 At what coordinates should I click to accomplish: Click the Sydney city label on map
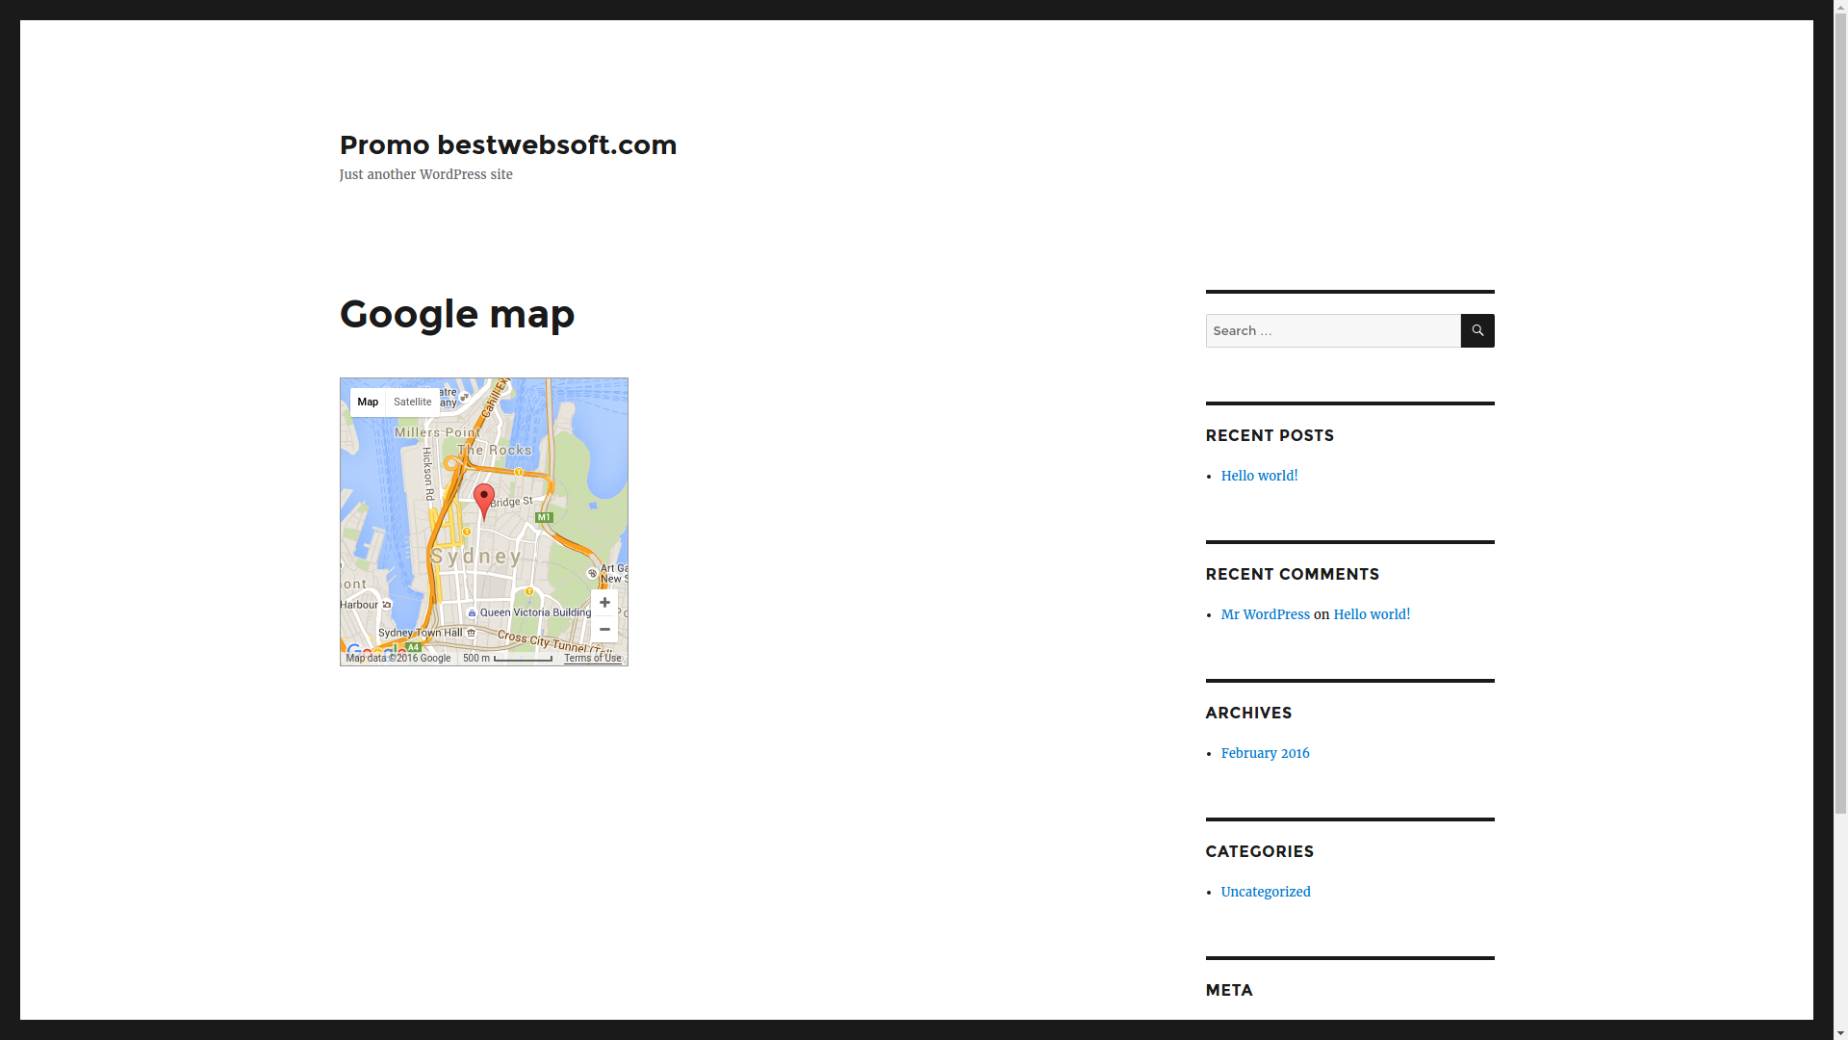pos(476,557)
